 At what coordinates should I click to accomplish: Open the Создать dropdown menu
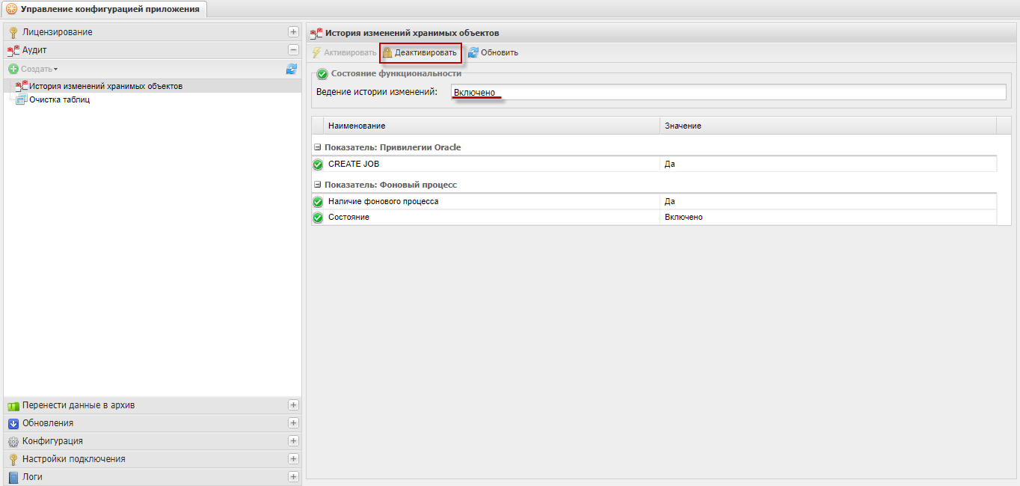pyautogui.click(x=34, y=69)
